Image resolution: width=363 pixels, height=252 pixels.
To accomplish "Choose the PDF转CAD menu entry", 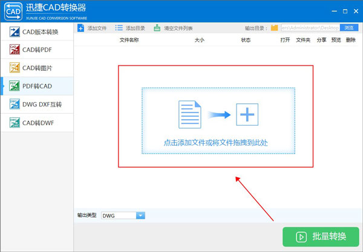I will [x=37, y=86].
